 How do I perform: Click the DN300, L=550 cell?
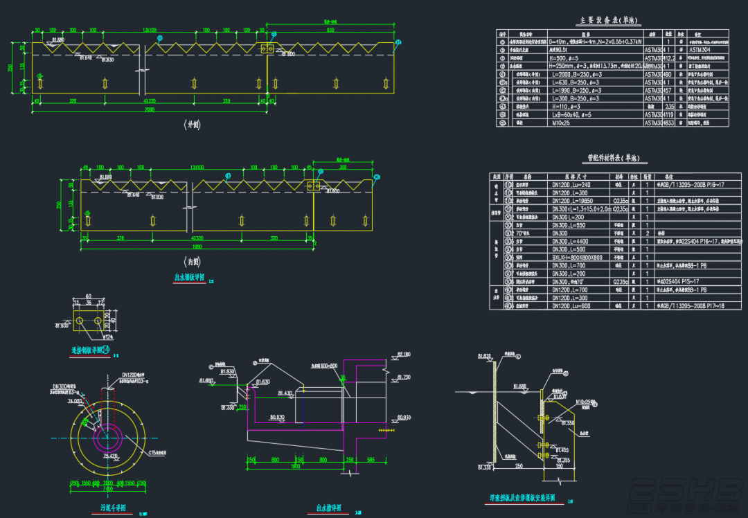coord(569,226)
